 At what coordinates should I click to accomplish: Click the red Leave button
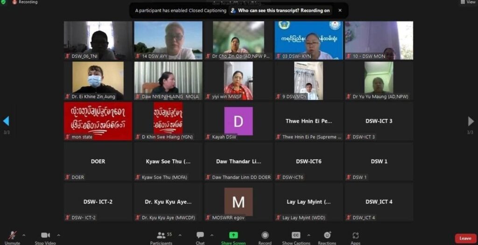465,238
